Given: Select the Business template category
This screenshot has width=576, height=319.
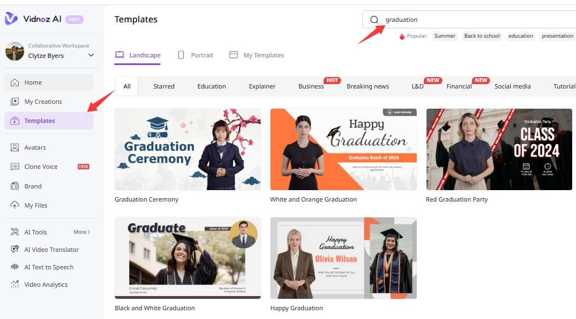Looking at the screenshot, I should pyautogui.click(x=310, y=86).
